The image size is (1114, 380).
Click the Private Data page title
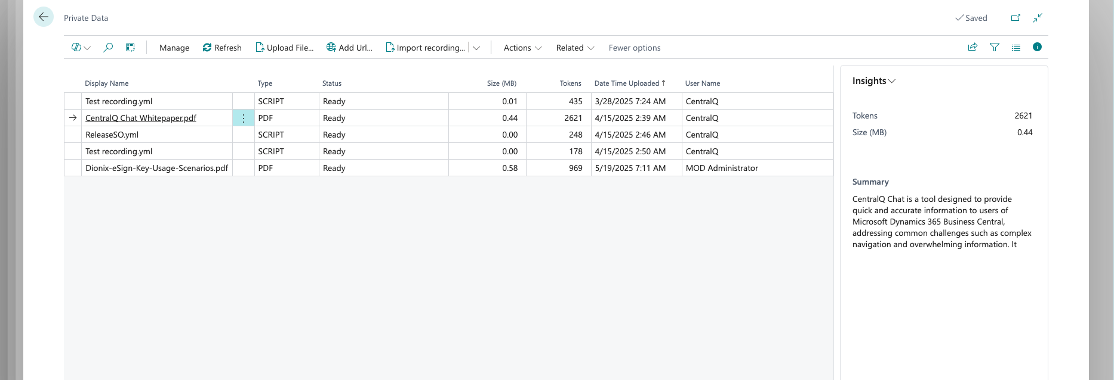point(86,18)
